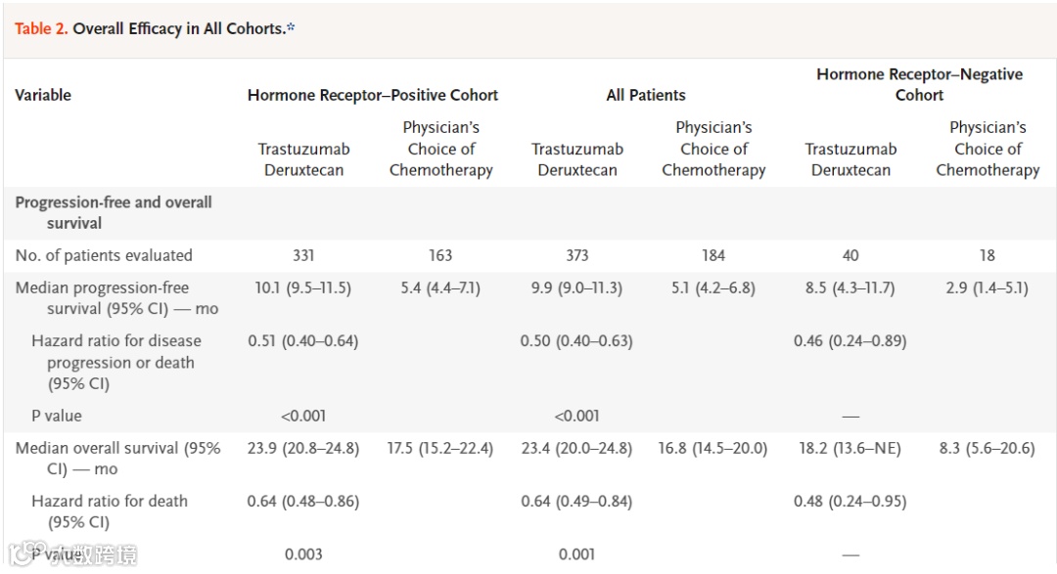Click the 10.1 (9.5–11.5) progression-free survival value
1057x574 pixels.
pos(303,288)
